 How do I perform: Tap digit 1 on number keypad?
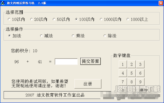(x=123, y=64)
